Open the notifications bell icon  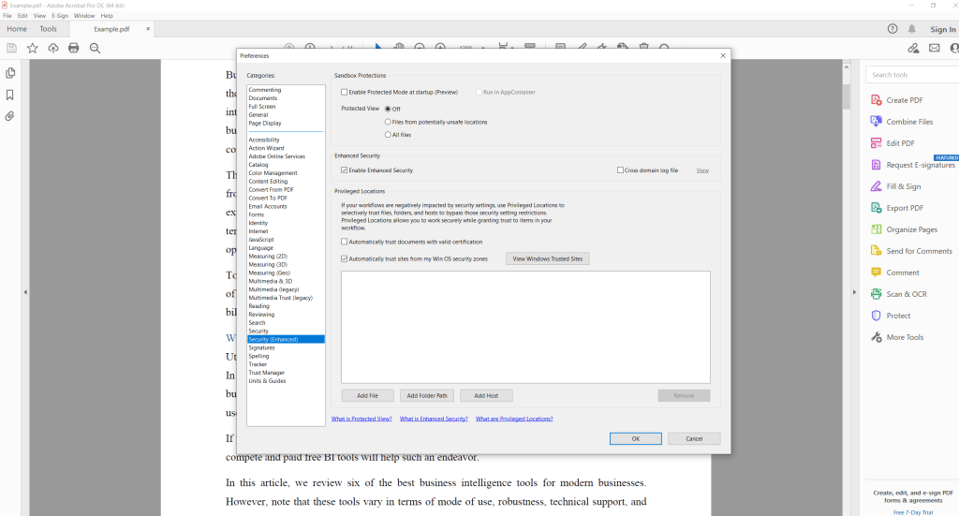[x=912, y=29]
